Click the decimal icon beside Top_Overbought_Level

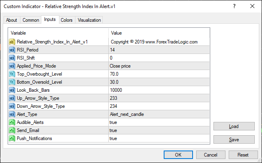coord(12,74)
